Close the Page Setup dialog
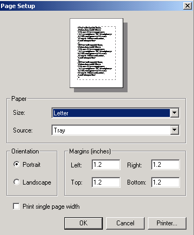The image size is (194, 235). point(188,6)
